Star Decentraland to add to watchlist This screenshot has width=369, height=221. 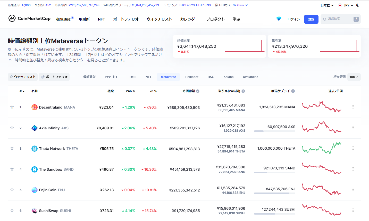pyautogui.click(x=12, y=107)
